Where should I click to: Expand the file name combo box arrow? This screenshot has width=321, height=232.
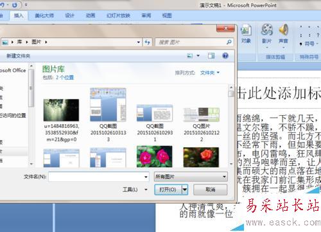click(146, 177)
